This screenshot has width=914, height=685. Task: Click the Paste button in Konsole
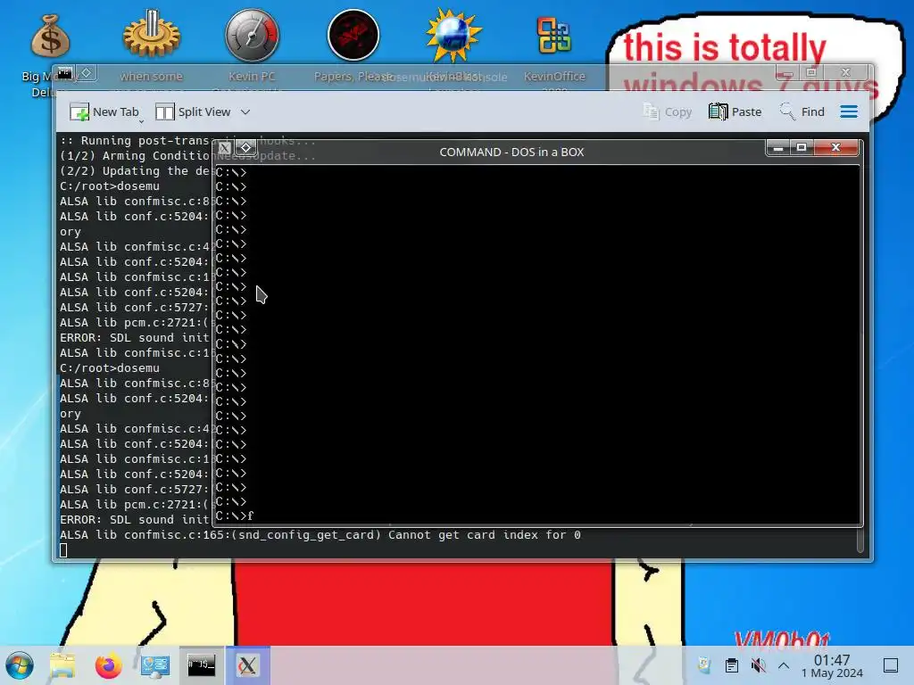tap(735, 111)
